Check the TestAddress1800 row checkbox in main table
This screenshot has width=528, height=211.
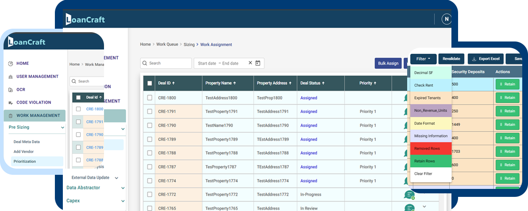150,98
